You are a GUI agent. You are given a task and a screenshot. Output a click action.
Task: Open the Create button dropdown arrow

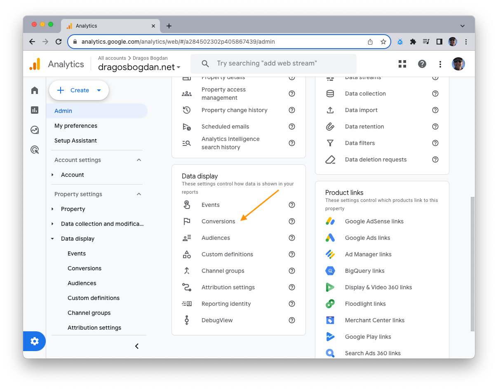point(99,90)
